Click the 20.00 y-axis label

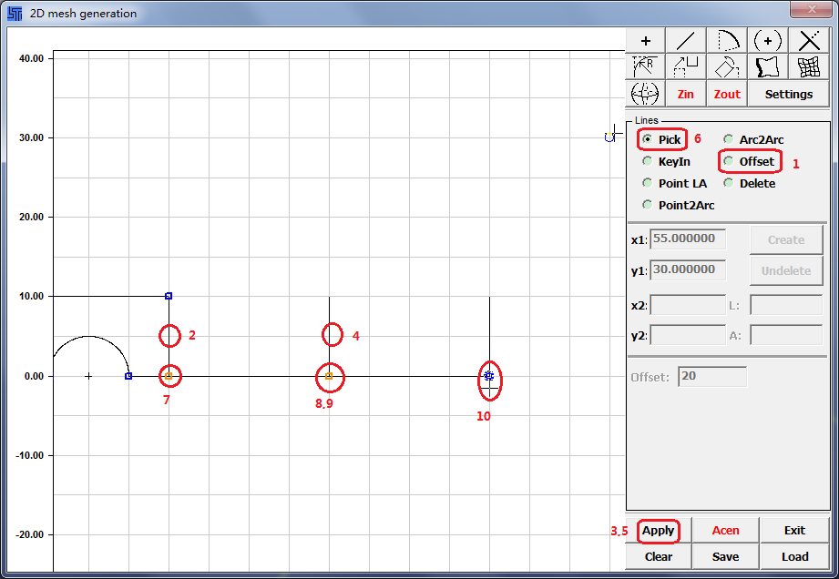point(31,217)
